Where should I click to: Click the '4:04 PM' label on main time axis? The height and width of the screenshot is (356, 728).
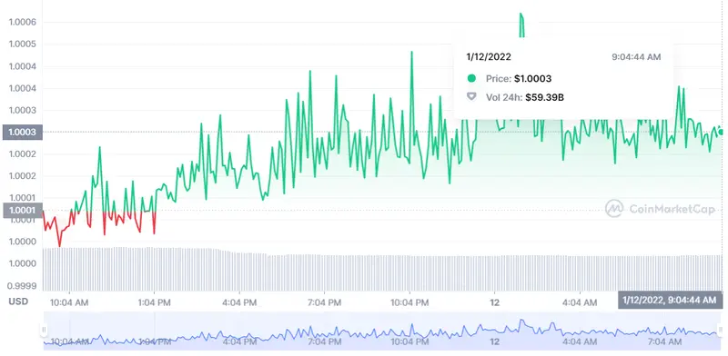tap(239, 302)
